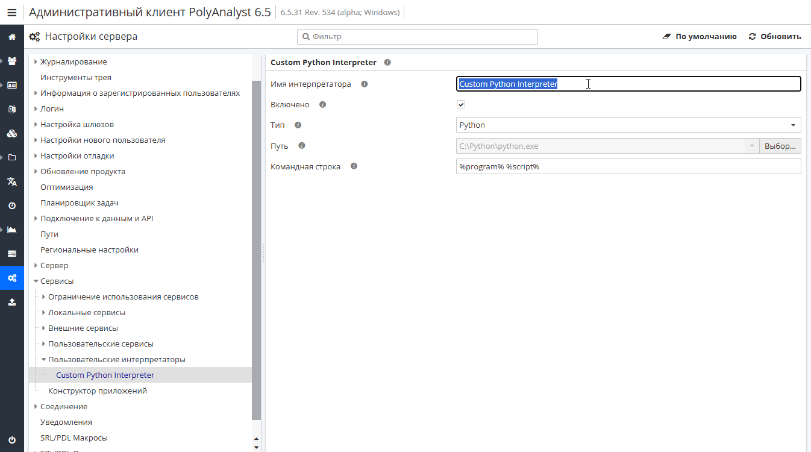
Task: Expand the Обновление продукта node
Action: pyautogui.click(x=36, y=172)
